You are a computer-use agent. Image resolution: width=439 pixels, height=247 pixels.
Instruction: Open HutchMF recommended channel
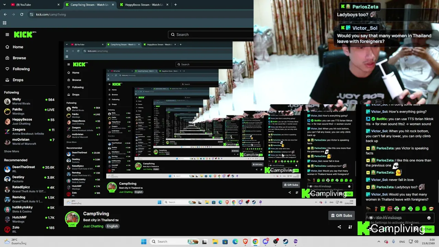(x=29, y=219)
